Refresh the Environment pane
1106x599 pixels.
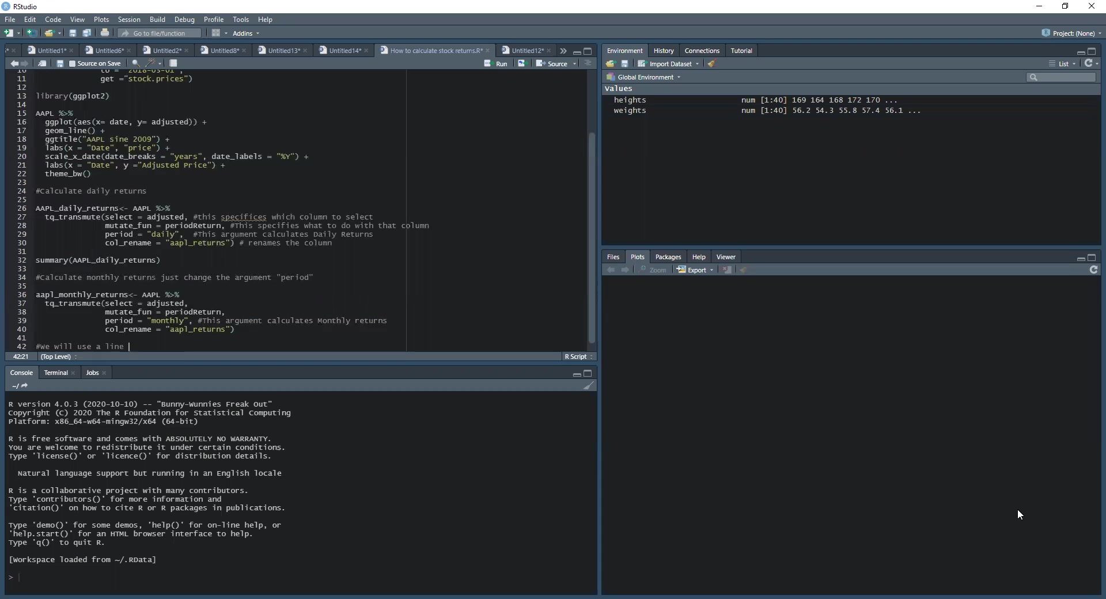[1089, 63]
